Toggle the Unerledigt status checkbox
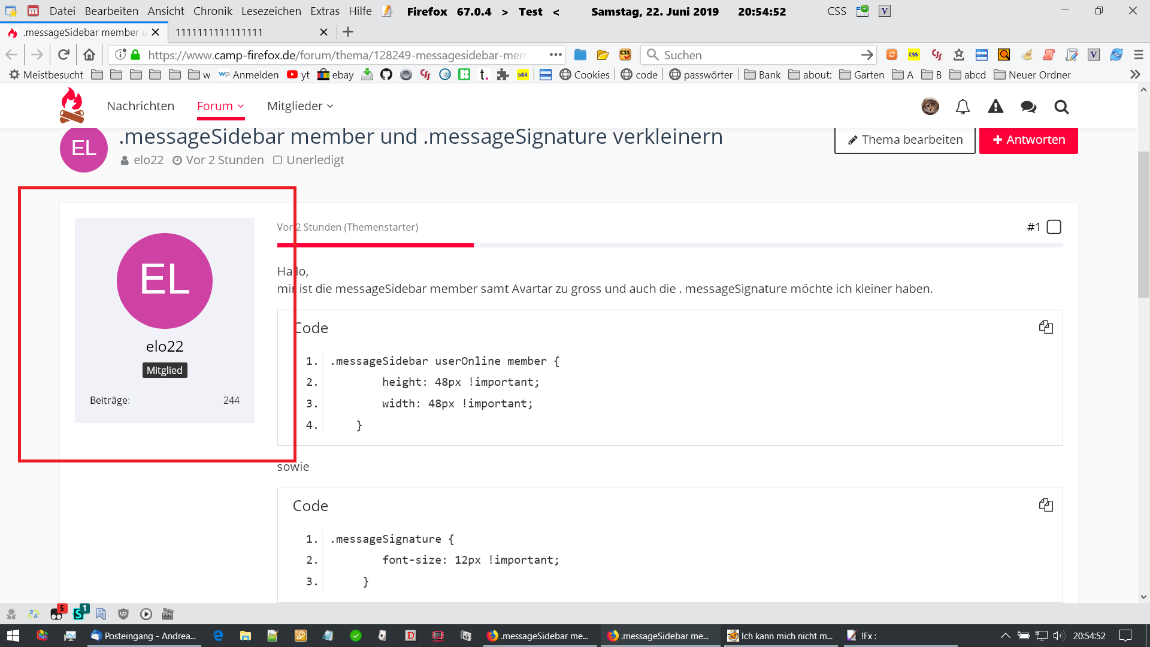This screenshot has width=1150, height=647. (x=277, y=160)
